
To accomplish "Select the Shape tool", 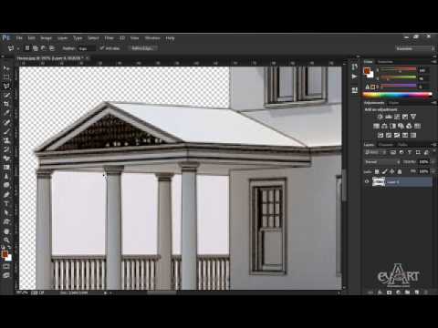I will point(6,222).
